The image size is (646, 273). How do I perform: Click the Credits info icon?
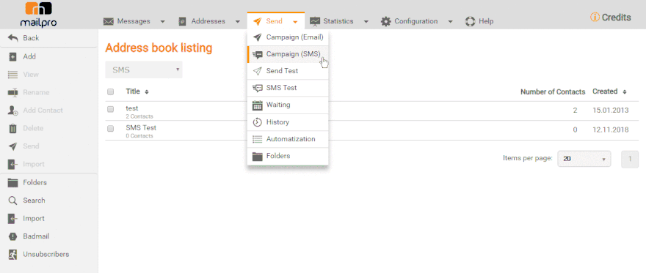(595, 18)
